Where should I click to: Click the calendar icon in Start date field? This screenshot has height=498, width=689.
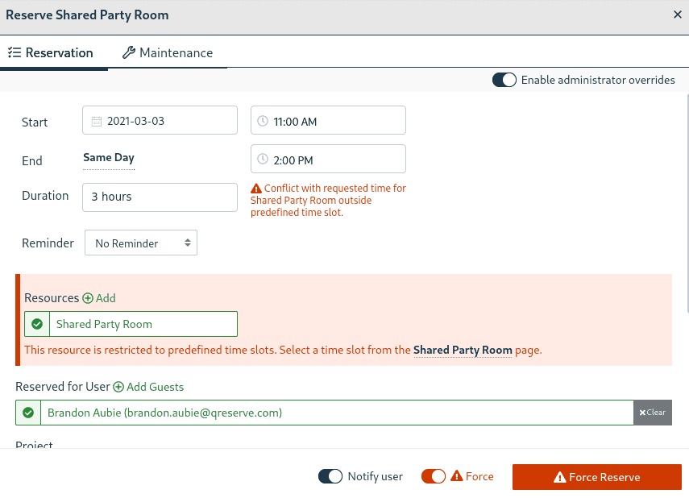tap(97, 122)
